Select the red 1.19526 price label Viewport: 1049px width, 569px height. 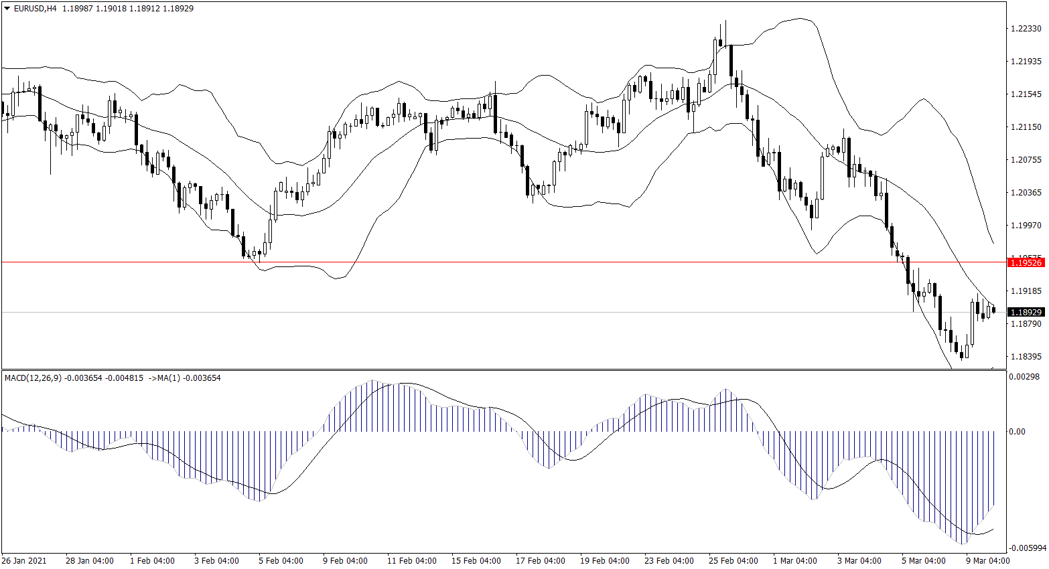(x=1026, y=262)
